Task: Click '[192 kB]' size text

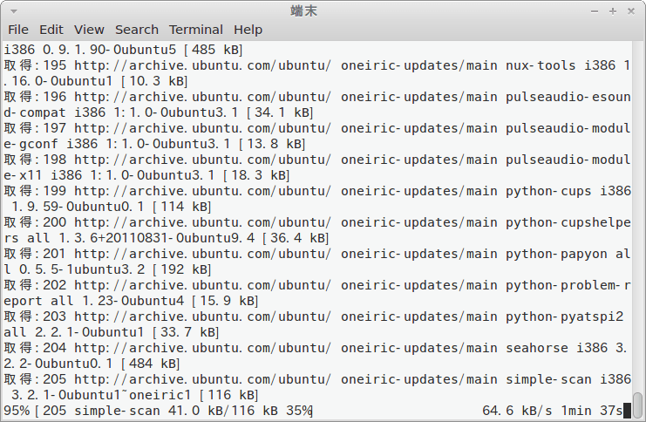Action: 181,269
